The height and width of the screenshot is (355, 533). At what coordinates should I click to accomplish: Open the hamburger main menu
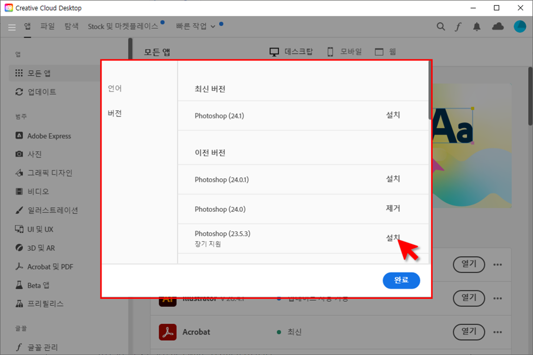(x=12, y=27)
